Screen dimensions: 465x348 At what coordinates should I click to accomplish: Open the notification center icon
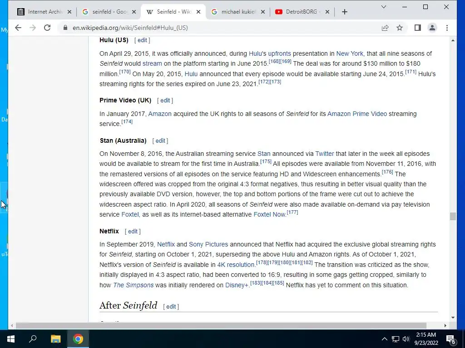tap(450, 339)
